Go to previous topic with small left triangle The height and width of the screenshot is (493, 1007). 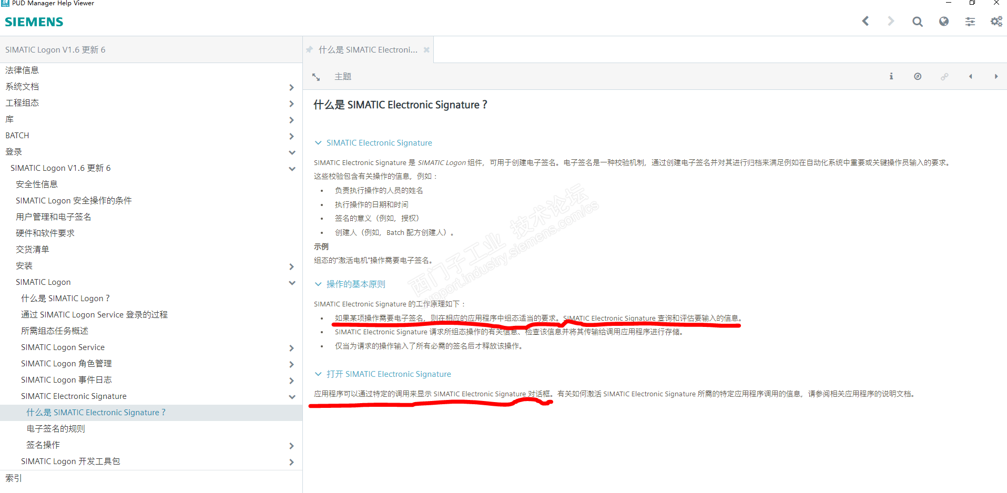(x=971, y=77)
